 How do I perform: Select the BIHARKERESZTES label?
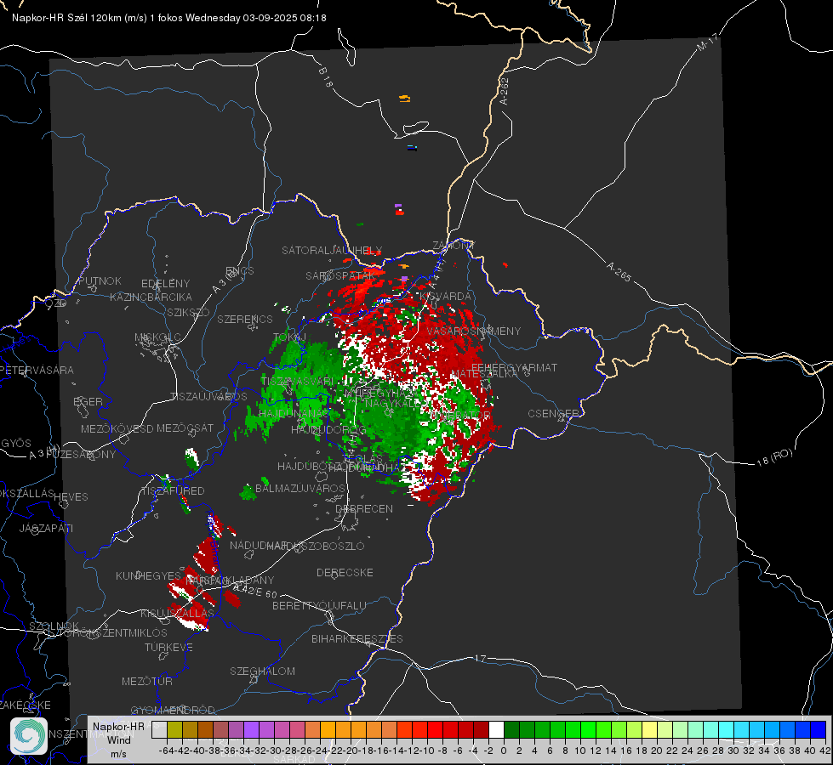tap(357, 638)
